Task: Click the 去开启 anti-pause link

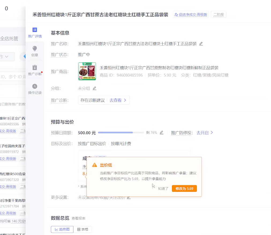Action: click(x=202, y=133)
